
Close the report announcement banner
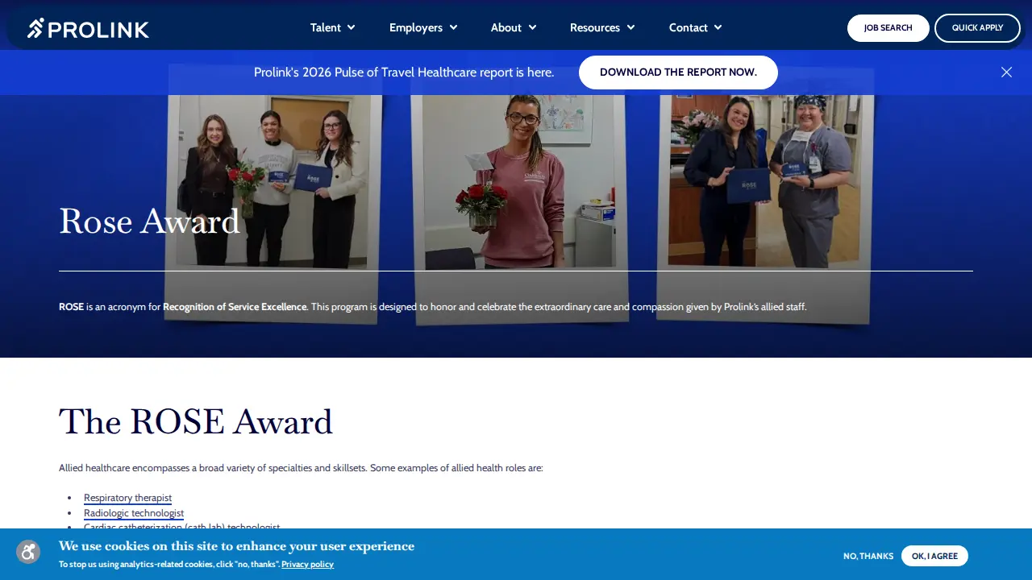click(1006, 72)
